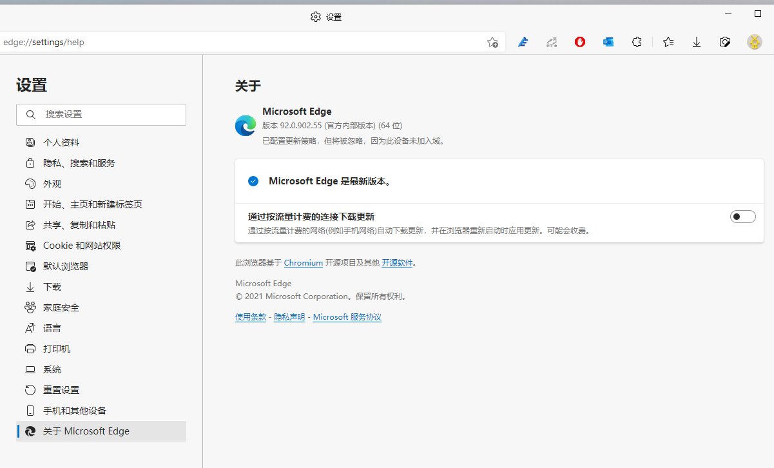This screenshot has height=468, width=774.
Task: Open 共享、复制和粘贴 settings
Action: click(101, 225)
